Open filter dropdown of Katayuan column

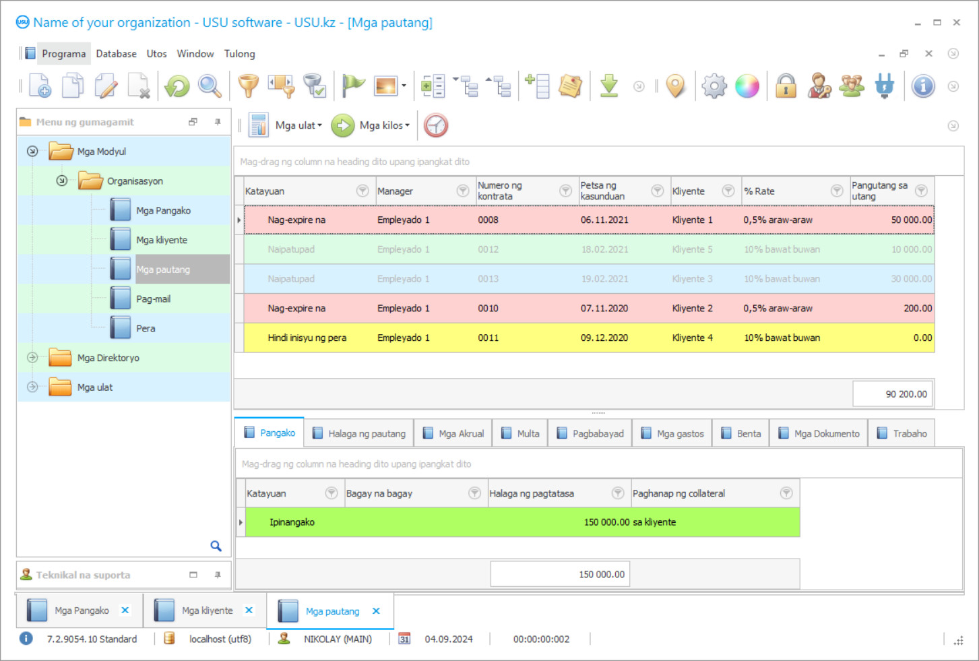coord(362,191)
